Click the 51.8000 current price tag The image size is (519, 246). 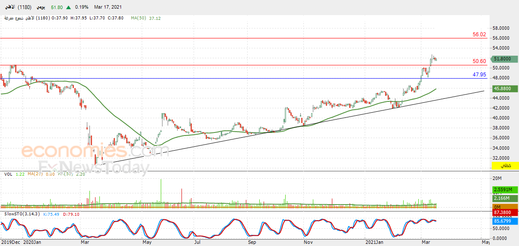504,59
